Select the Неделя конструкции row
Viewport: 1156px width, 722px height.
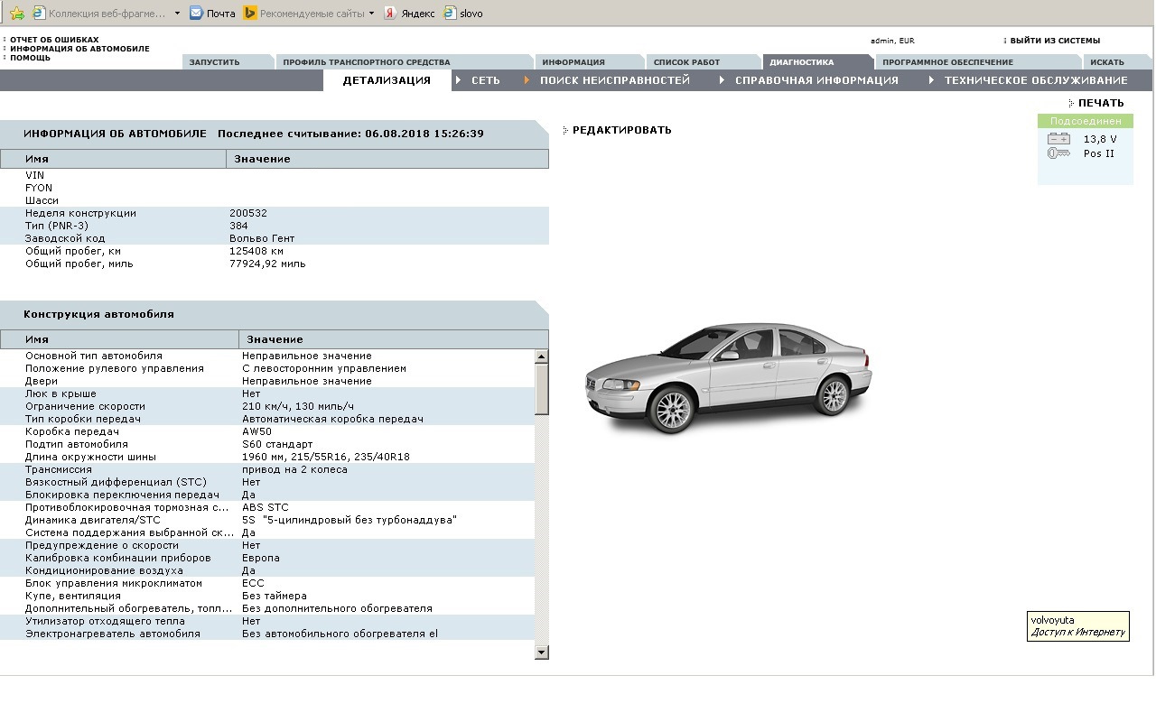click(x=275, y=213)
